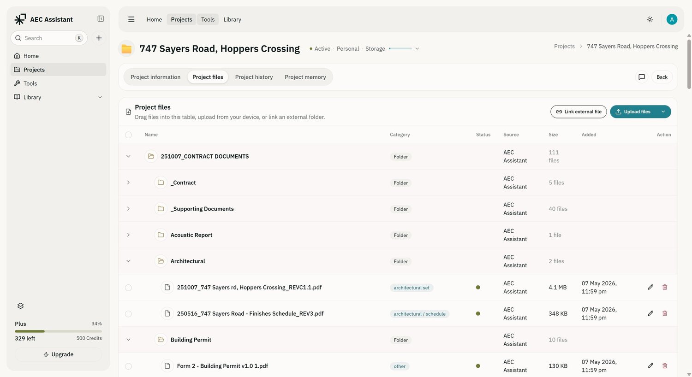Screen dimensions: 692x377
Task: Toggle the light theme sun icon
Action: click(650, 19)
